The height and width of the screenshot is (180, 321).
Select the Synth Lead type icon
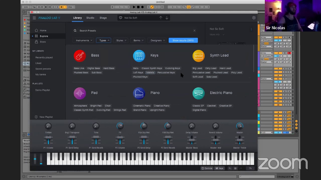pos(199,55)
